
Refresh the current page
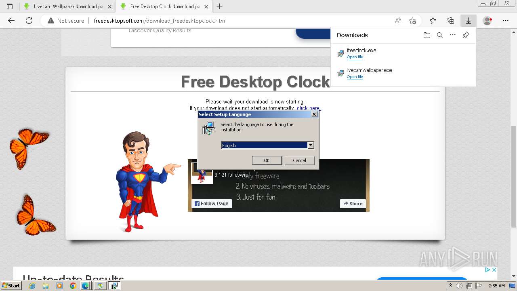click(x=29, y=21)
